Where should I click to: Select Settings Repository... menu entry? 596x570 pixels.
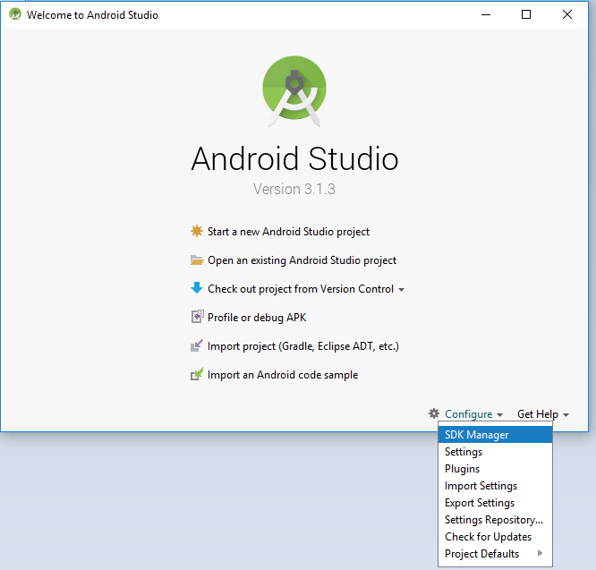coord(495,520)
